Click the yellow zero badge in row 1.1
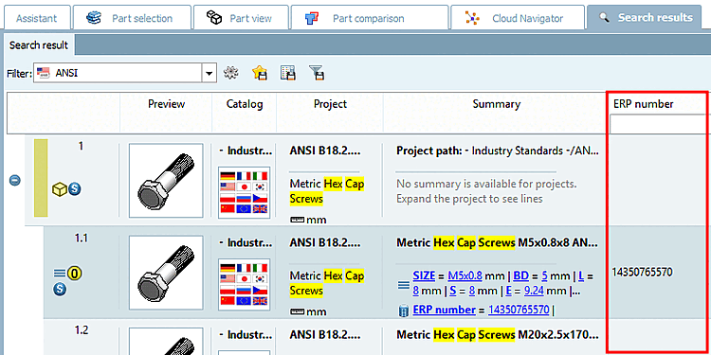The image size is (711, 355). 75,274
